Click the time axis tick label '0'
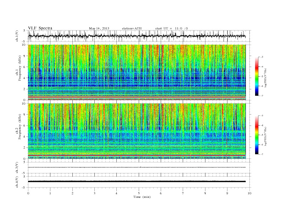The width and height of the screenshot is (281, 217). 28,193
